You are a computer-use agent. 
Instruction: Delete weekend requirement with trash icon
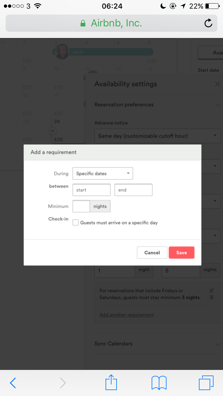coord(212,297)
